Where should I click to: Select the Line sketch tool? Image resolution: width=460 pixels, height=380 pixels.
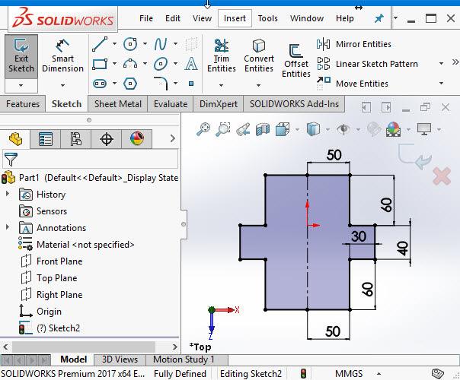100,44
